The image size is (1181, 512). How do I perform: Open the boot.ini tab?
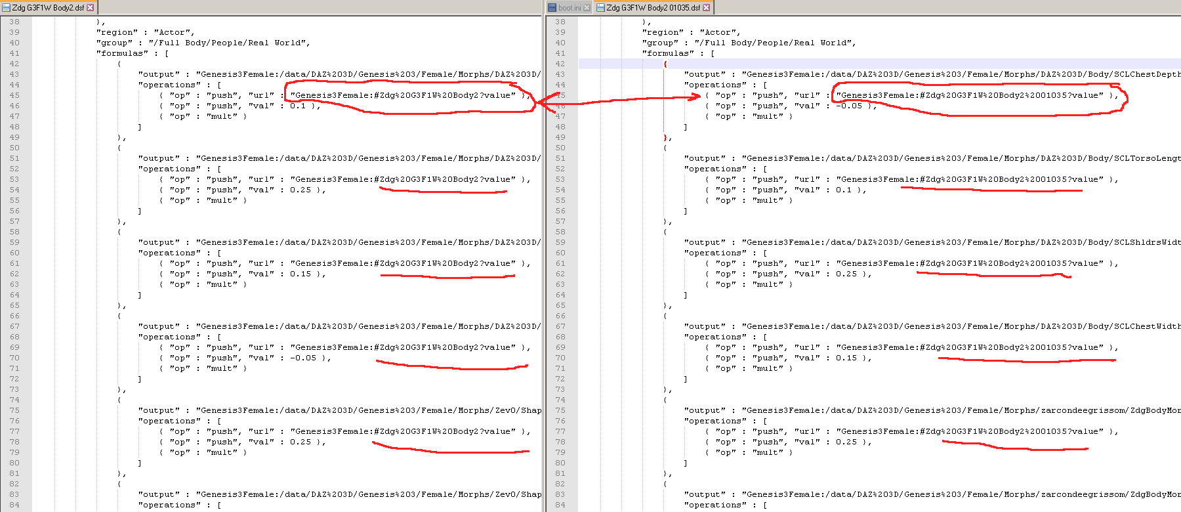click(x=570, y=7)
